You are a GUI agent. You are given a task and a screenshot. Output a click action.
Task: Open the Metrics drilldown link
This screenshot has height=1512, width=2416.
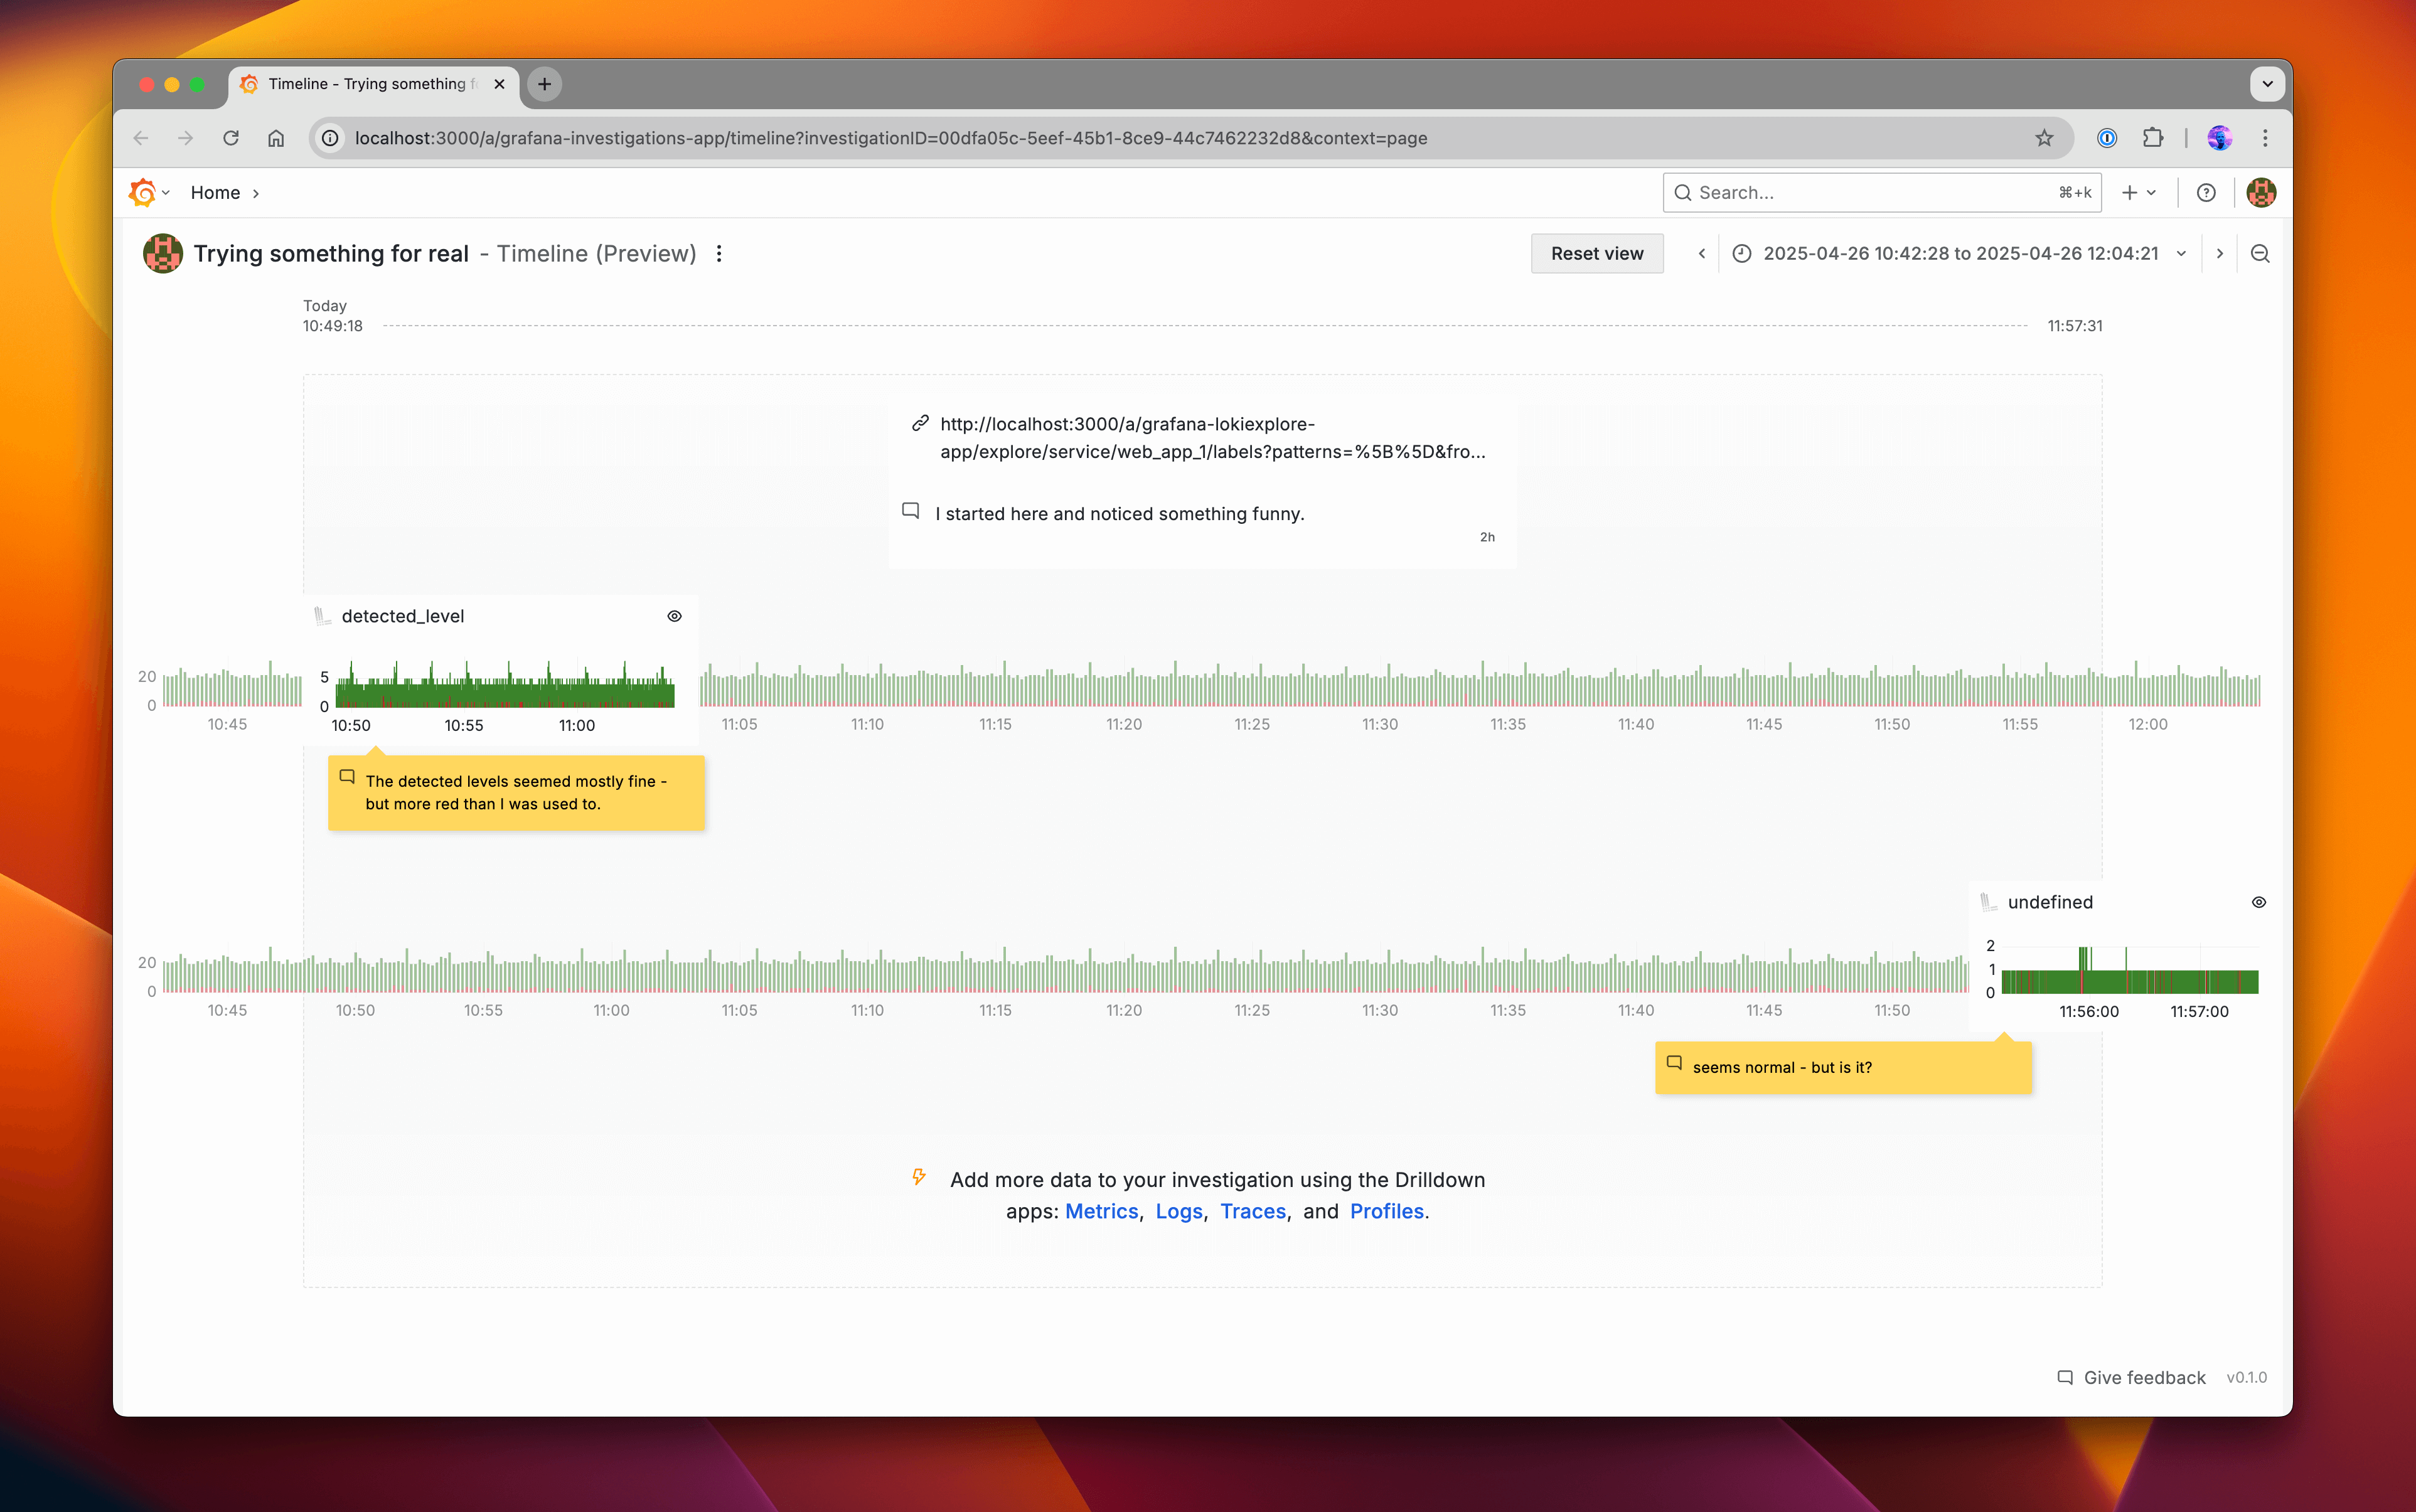(x=1101, y=1211)
